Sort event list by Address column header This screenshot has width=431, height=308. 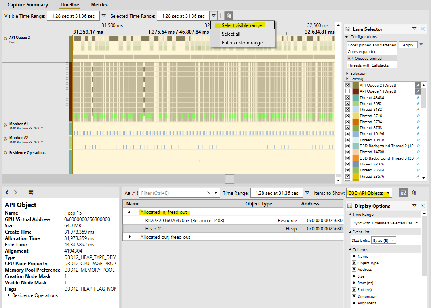(321, 203)
